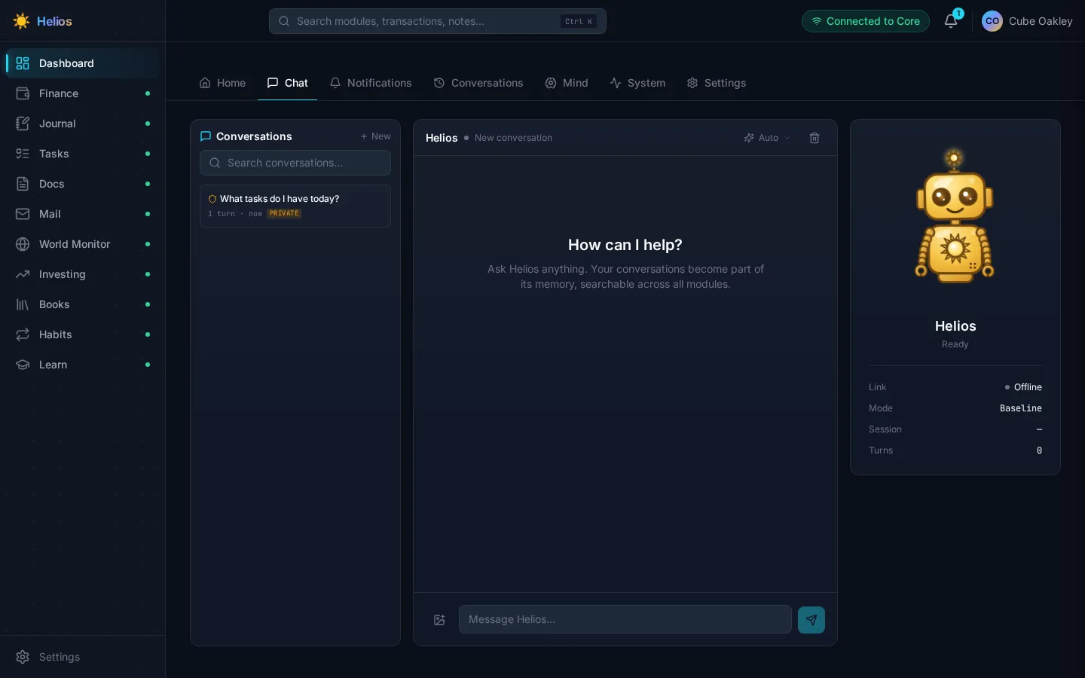
Task: Click the Search conversations field
Action: tap(295, 163)
